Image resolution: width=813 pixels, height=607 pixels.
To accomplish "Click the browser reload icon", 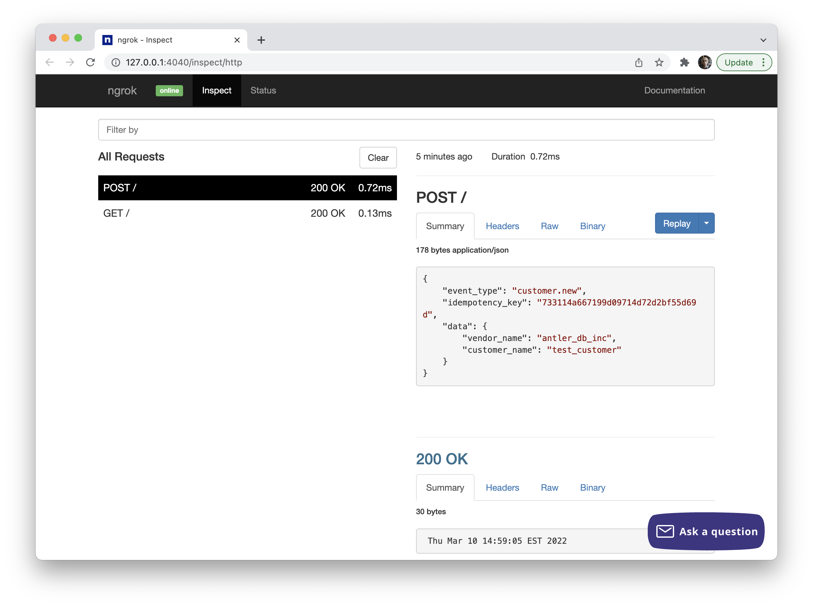I will coord(90,63).
